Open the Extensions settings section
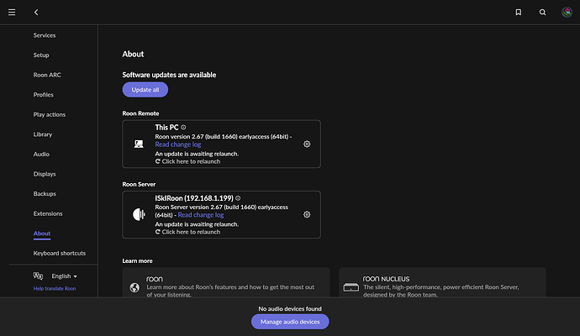Screen dimensions: 580x336 pyautogui.click(x=48, y=213)
